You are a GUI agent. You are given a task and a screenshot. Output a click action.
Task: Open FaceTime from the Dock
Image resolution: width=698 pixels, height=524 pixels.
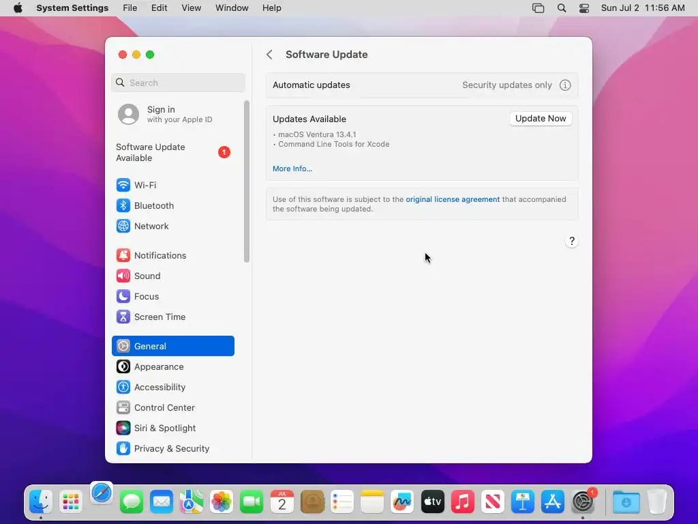click(x=252, y=501)
